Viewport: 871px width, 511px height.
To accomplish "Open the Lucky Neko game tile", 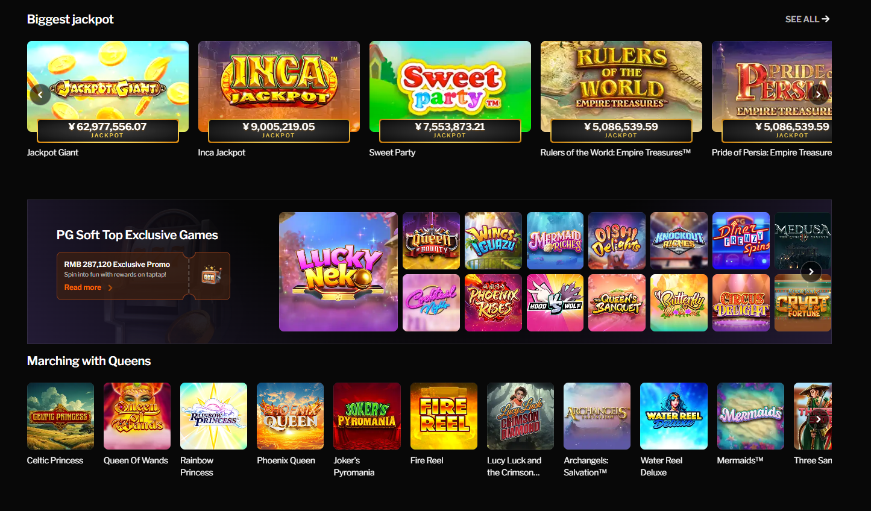I will (338, 272).
